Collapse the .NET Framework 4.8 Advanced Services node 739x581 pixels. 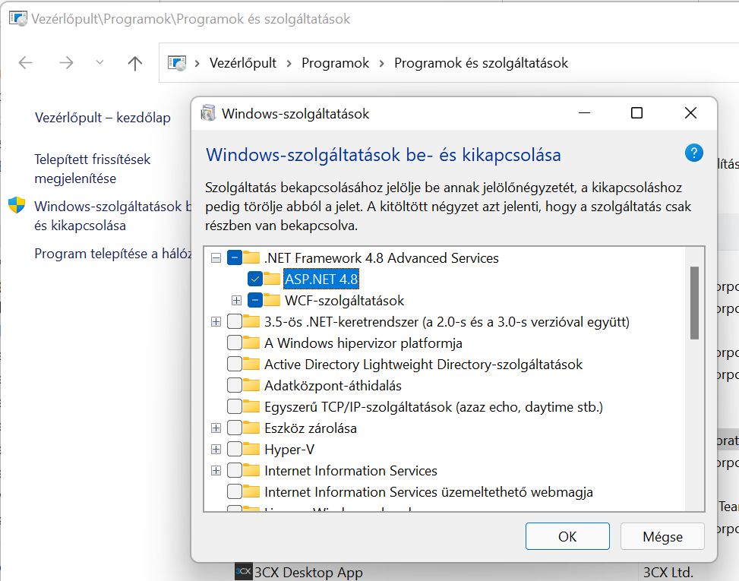(216, 257)
